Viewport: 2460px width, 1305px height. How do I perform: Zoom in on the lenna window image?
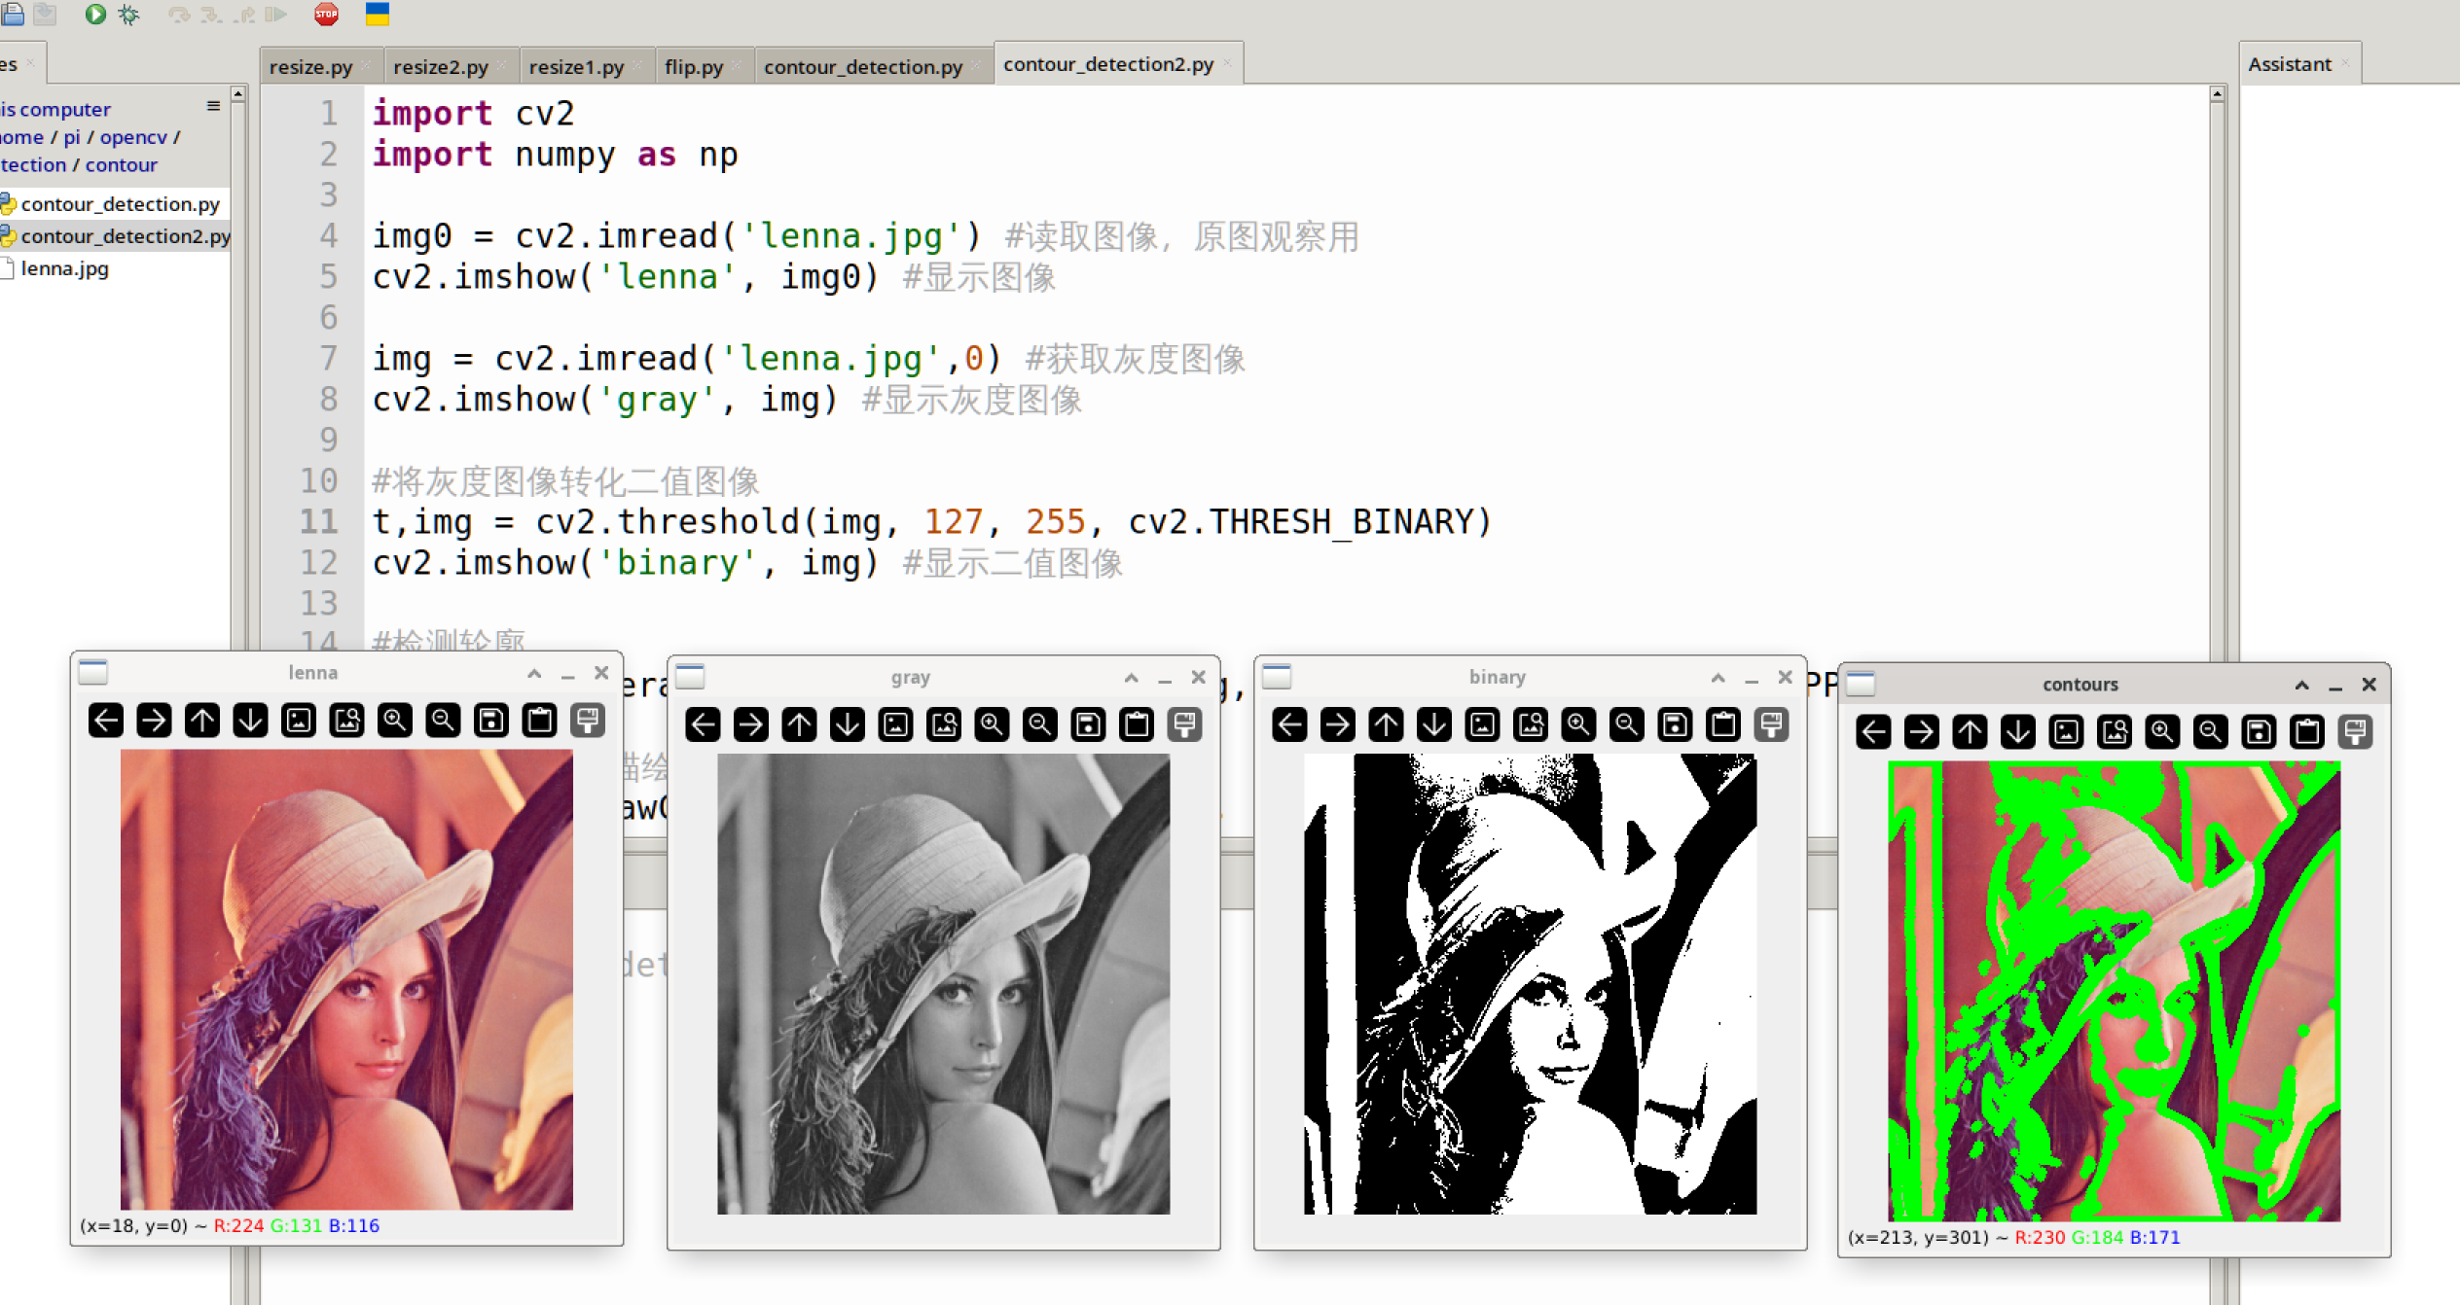point(395,721)
